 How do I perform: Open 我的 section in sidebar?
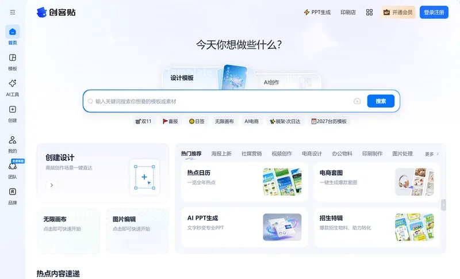click(x=12, y=144)
